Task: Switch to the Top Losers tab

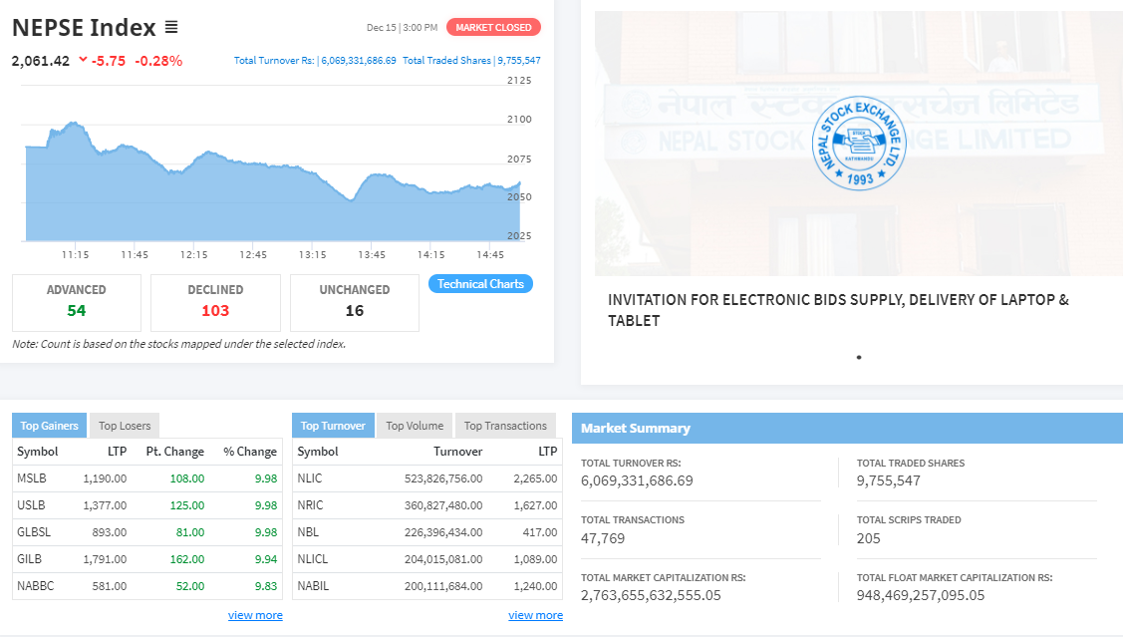Action: point(125,426)
